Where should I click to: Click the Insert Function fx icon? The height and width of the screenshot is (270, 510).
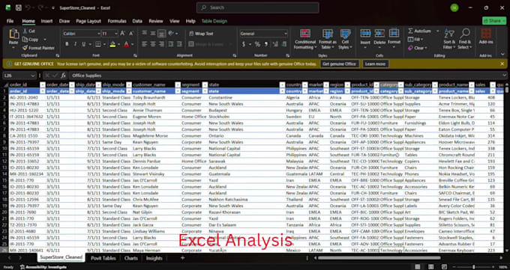click(64, 76)
